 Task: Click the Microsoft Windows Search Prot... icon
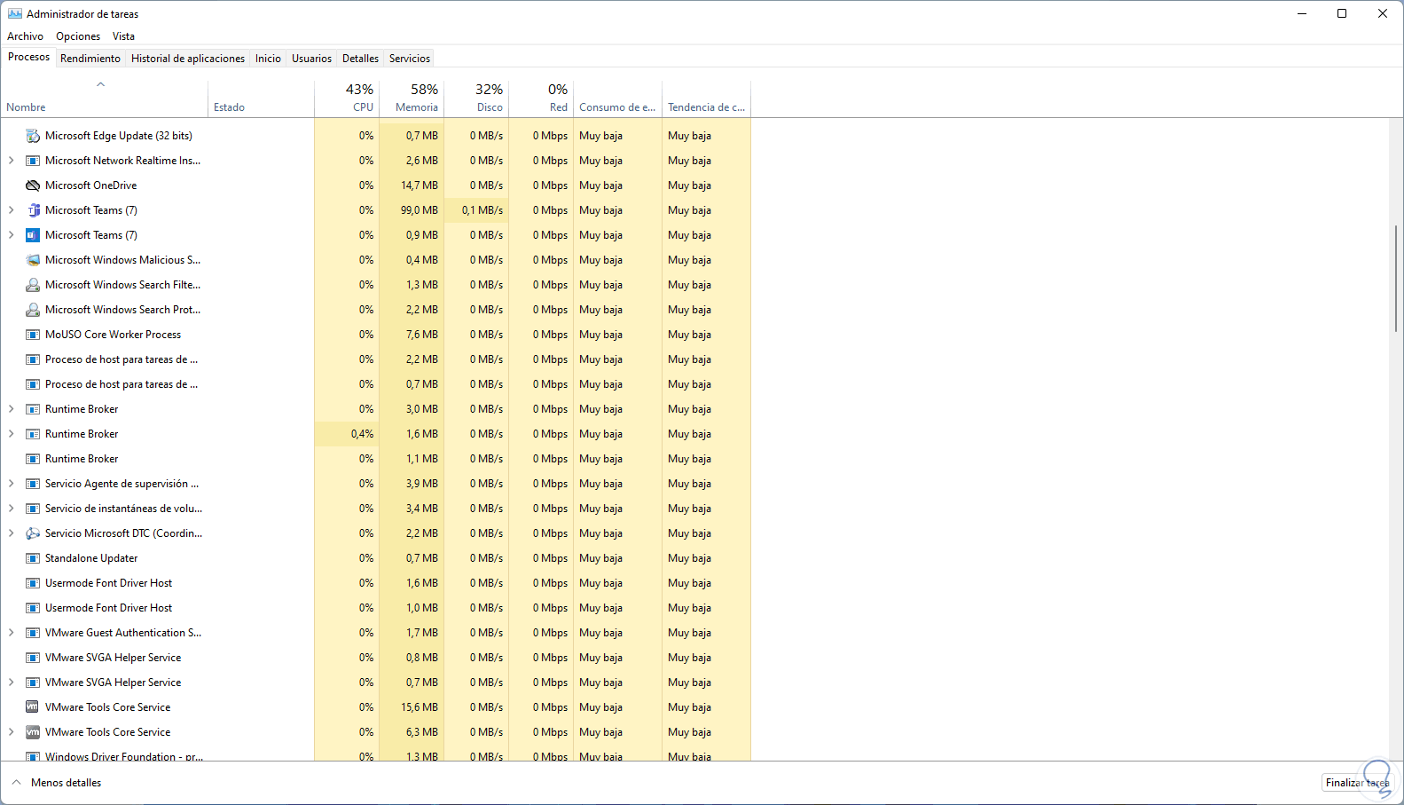[x=33, y=310]
